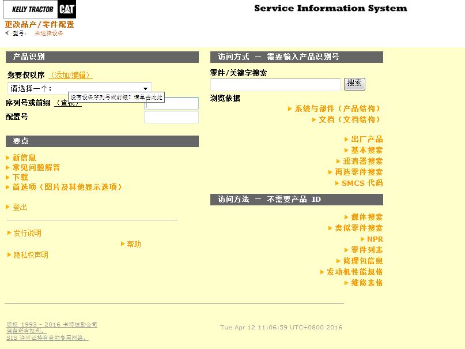Viewport: 465px width, 349px height.
Task: Go to 滤清器搜索
Action: click(362, 161)
